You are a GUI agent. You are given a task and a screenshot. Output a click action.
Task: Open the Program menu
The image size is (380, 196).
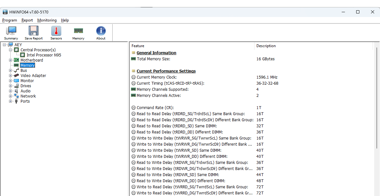coord(10,20)
